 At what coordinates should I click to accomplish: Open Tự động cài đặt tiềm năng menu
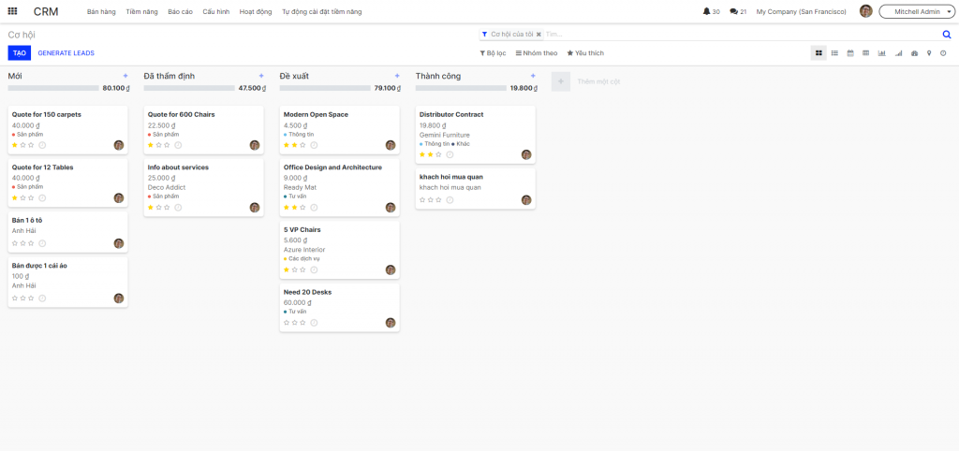tap(322, 11)
